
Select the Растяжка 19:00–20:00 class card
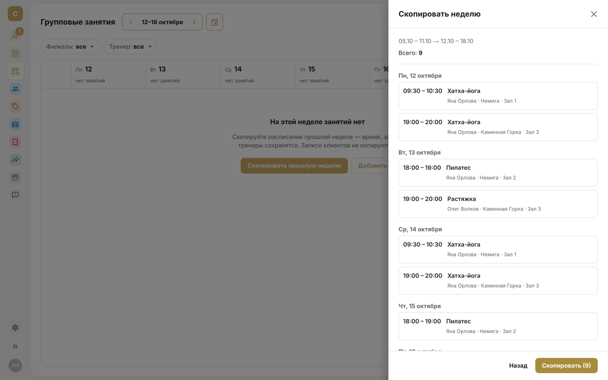click(498, 204)
